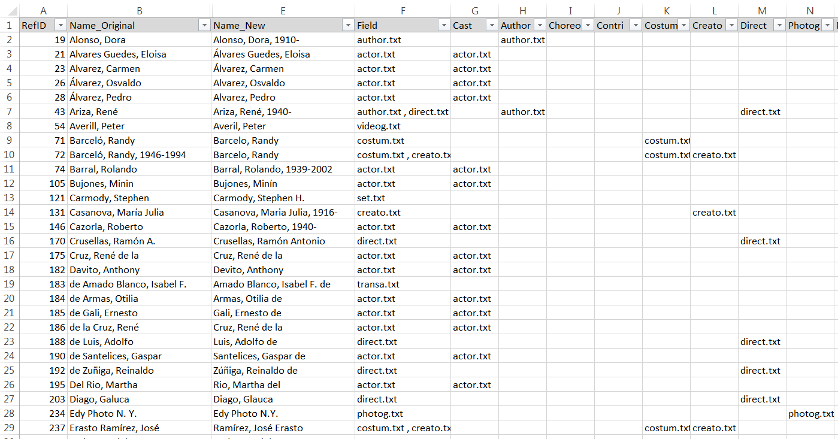
Task: Click 'photog.txt' in the Photog column
Action: 810,413
